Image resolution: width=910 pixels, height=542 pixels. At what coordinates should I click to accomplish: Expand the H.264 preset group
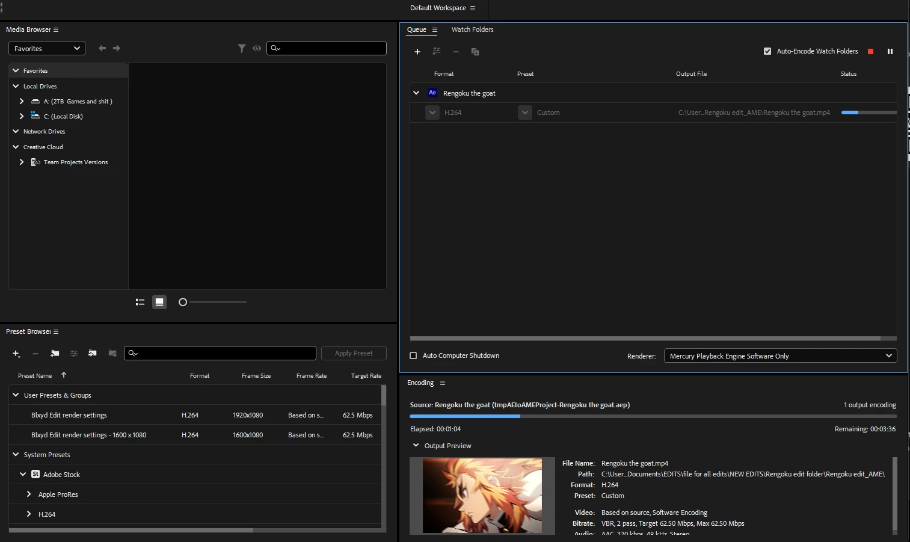point(29,514)
